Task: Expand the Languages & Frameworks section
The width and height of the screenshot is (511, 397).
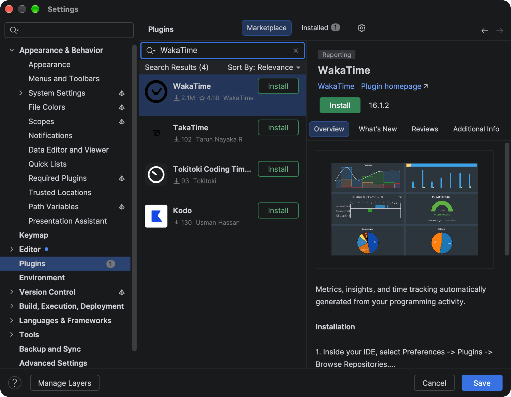Action: click(x=12, y=320)
